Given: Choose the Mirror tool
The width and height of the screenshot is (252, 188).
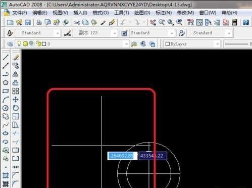Looking at the screenshot, I should pyautogui.click(x=16, y=74).
